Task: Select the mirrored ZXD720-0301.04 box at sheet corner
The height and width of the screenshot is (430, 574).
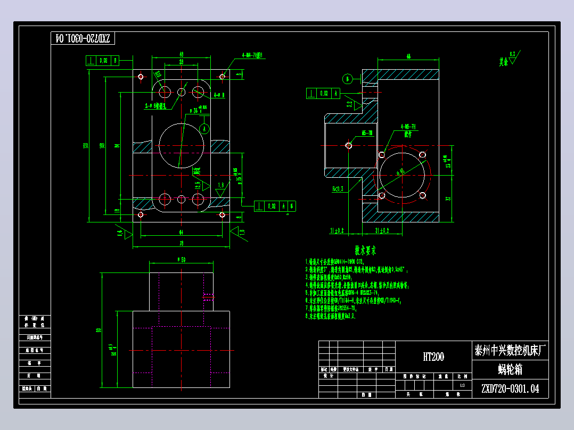Action: (83, 38)
